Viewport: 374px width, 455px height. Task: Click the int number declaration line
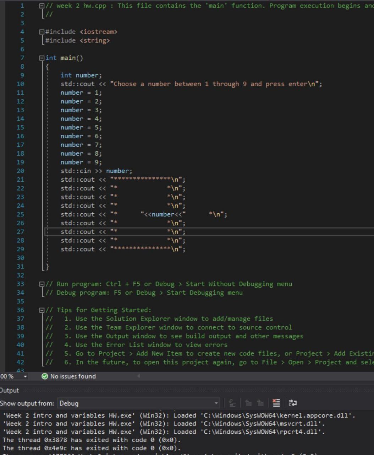81,75
